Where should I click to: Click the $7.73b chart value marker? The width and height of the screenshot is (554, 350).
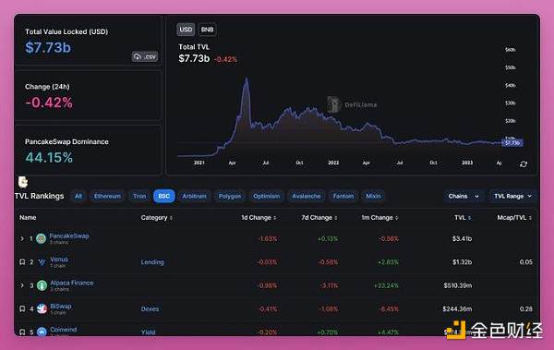click(512, 143)
